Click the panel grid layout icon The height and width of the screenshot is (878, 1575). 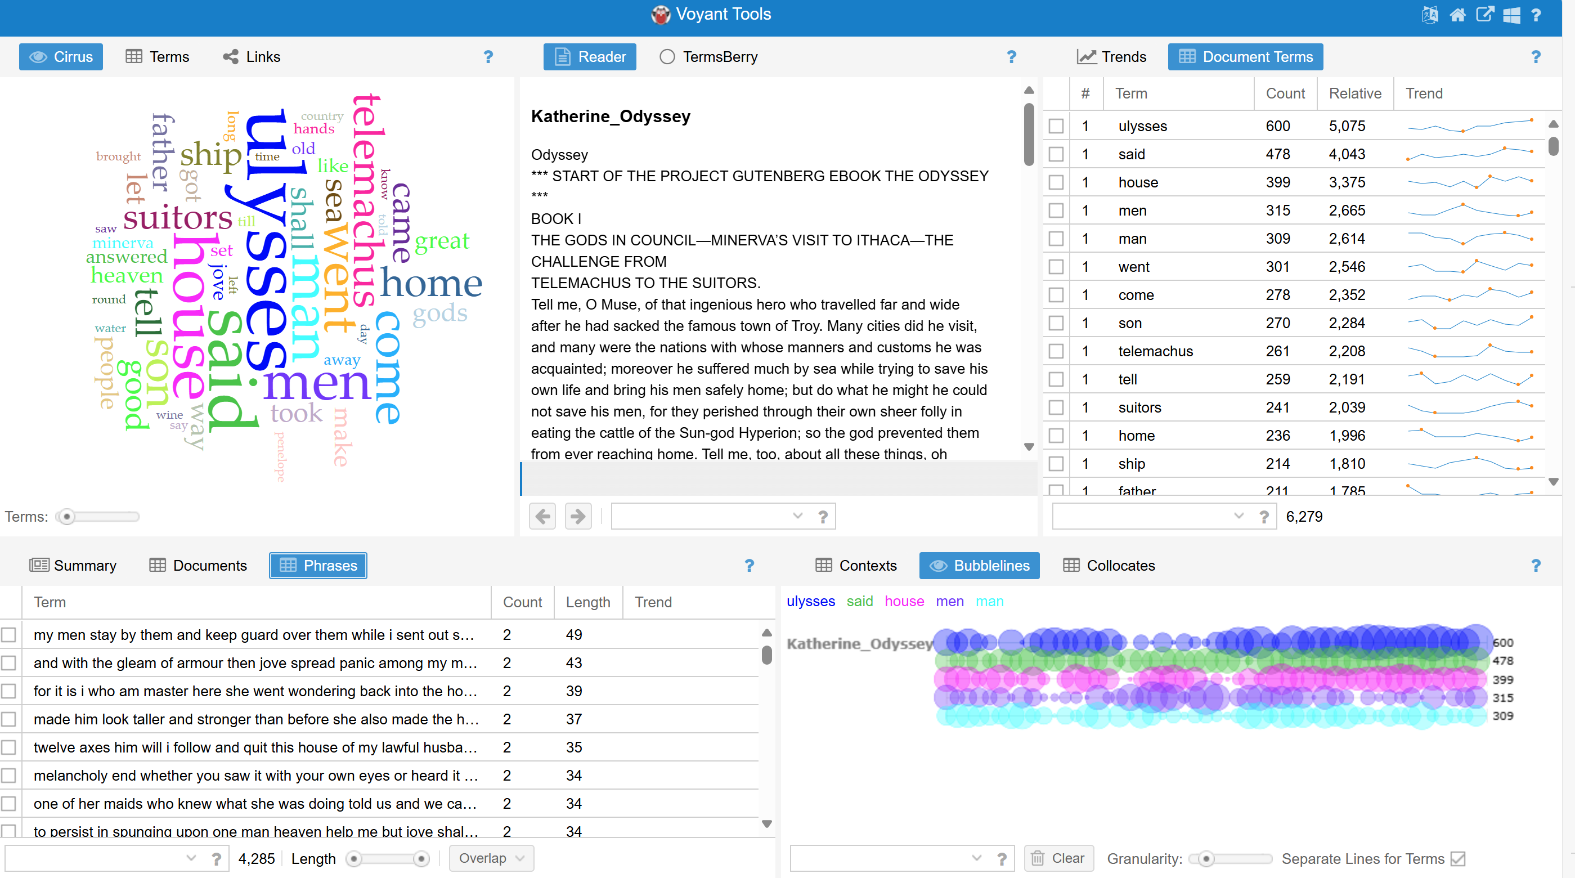click(x=1511, y=15)
